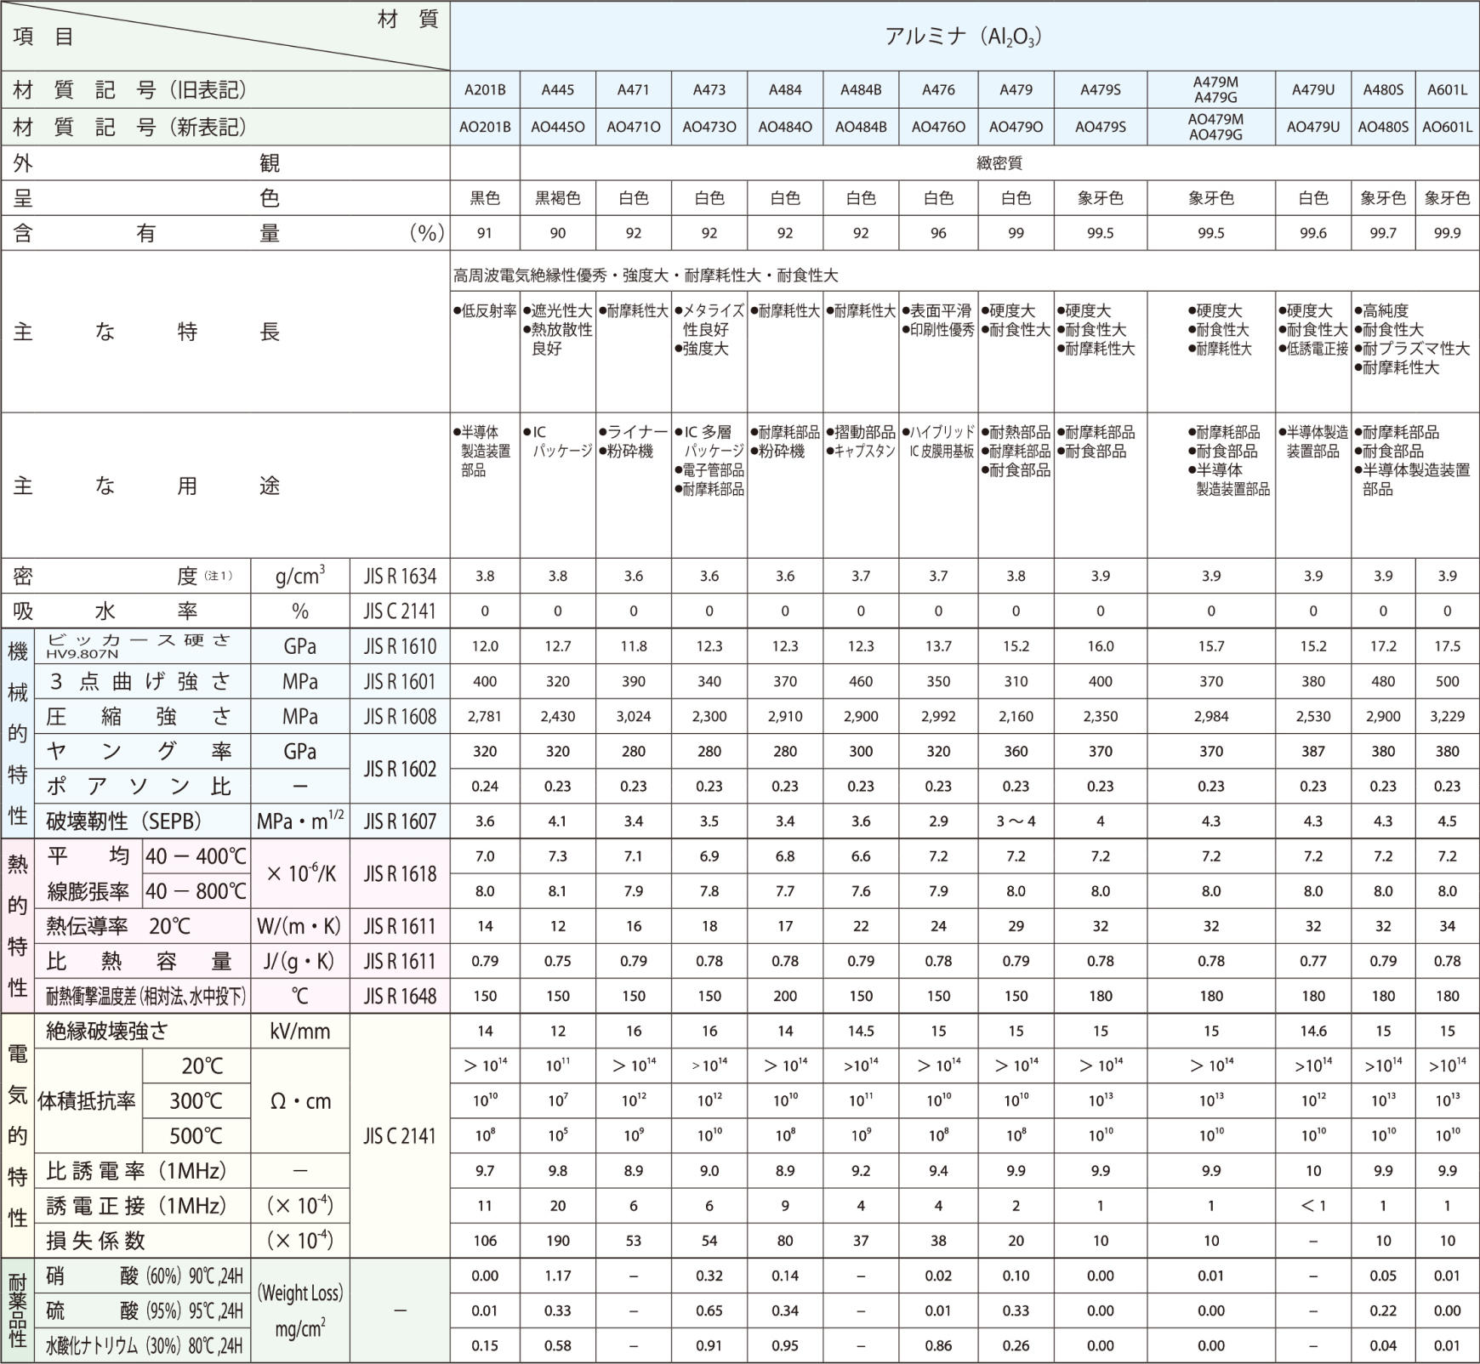Select bending strength value 460
The width and height of the screenshot is (1480, 1364).
point(861,681)
